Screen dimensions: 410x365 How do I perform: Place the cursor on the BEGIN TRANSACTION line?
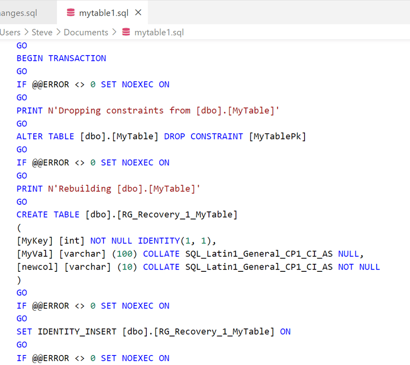(x=62, y=58)
